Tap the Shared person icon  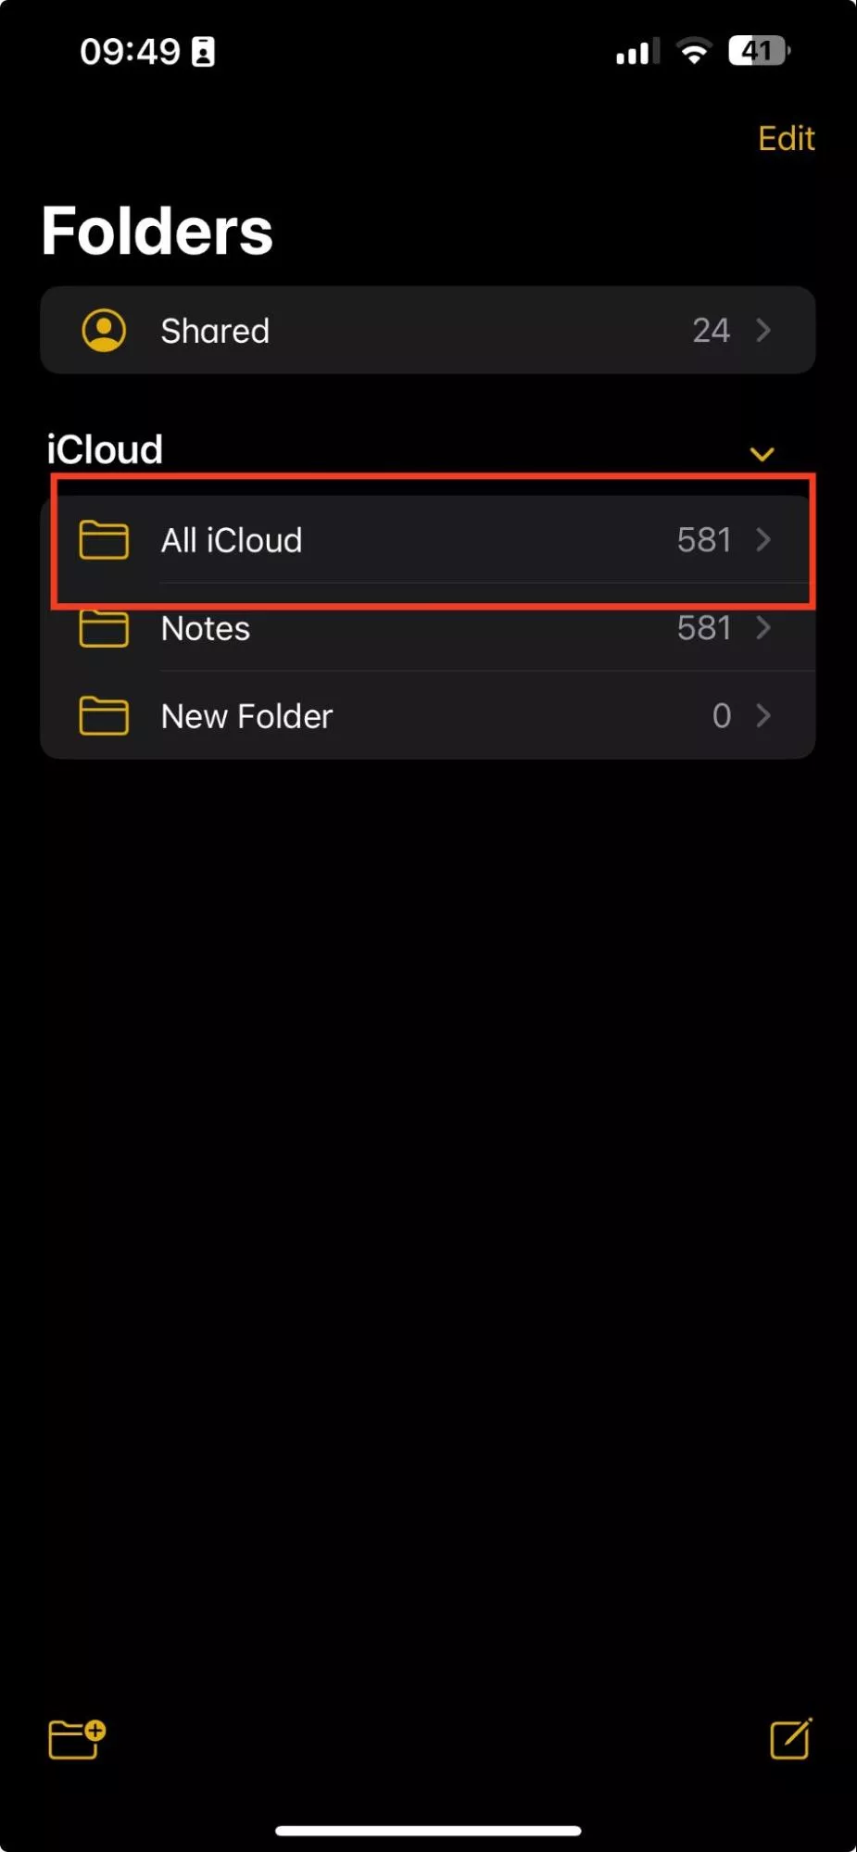point(104,331)
